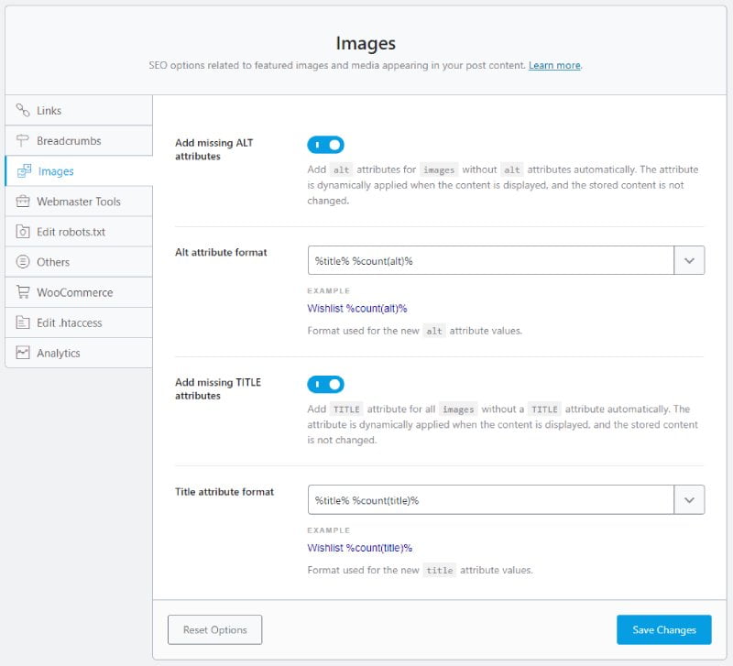Image resolution: width=733 pixels, height=666 pixels.
Task: Click the Edit robots.txt file icon
Action: click(23, 232)
